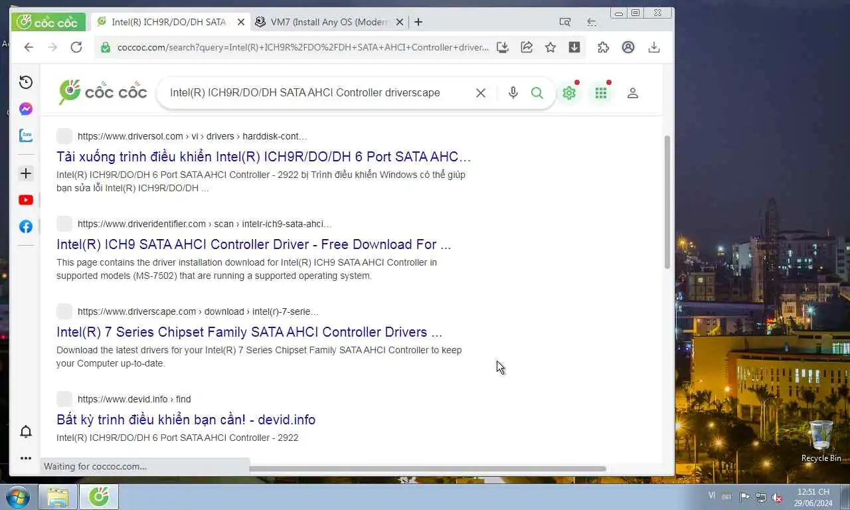Open Windows Explorer from the taskbar
Screen dimensions: 850x510
(x=58, y=497)
